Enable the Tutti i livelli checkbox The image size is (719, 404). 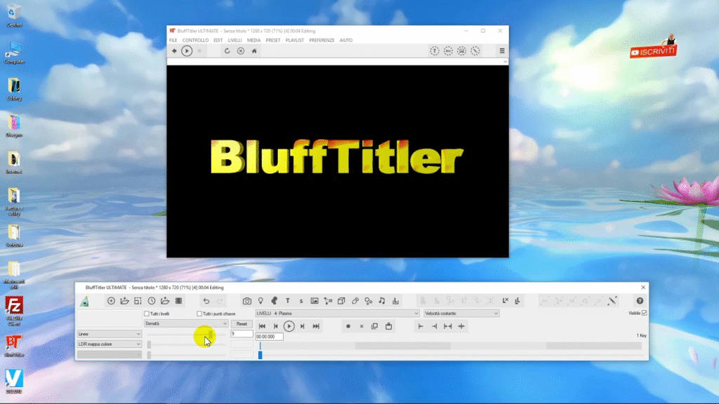pos(147,314)
